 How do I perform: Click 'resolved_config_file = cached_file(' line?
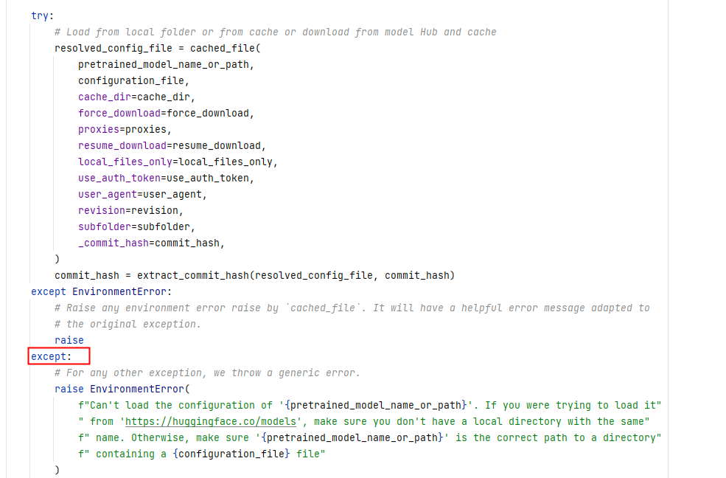pos(158,48)
